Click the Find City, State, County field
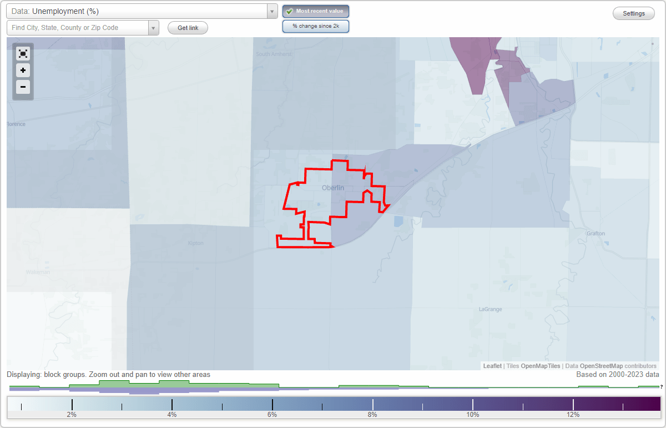 pyautogui.click(x=77, y=28)
